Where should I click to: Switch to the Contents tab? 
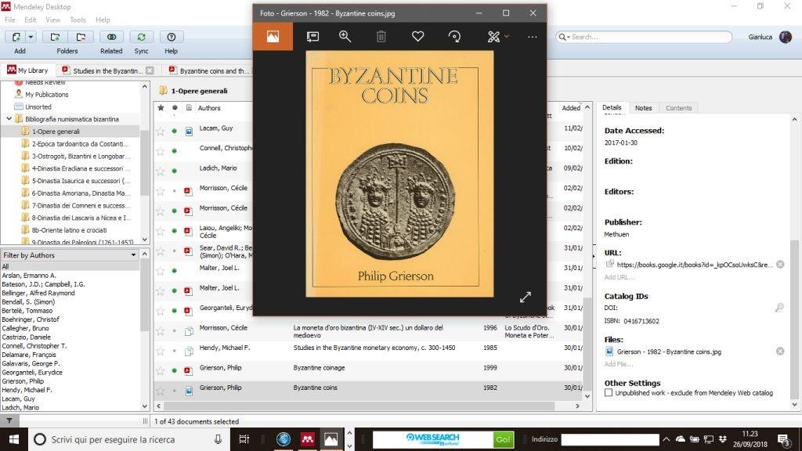coord(678,108)
